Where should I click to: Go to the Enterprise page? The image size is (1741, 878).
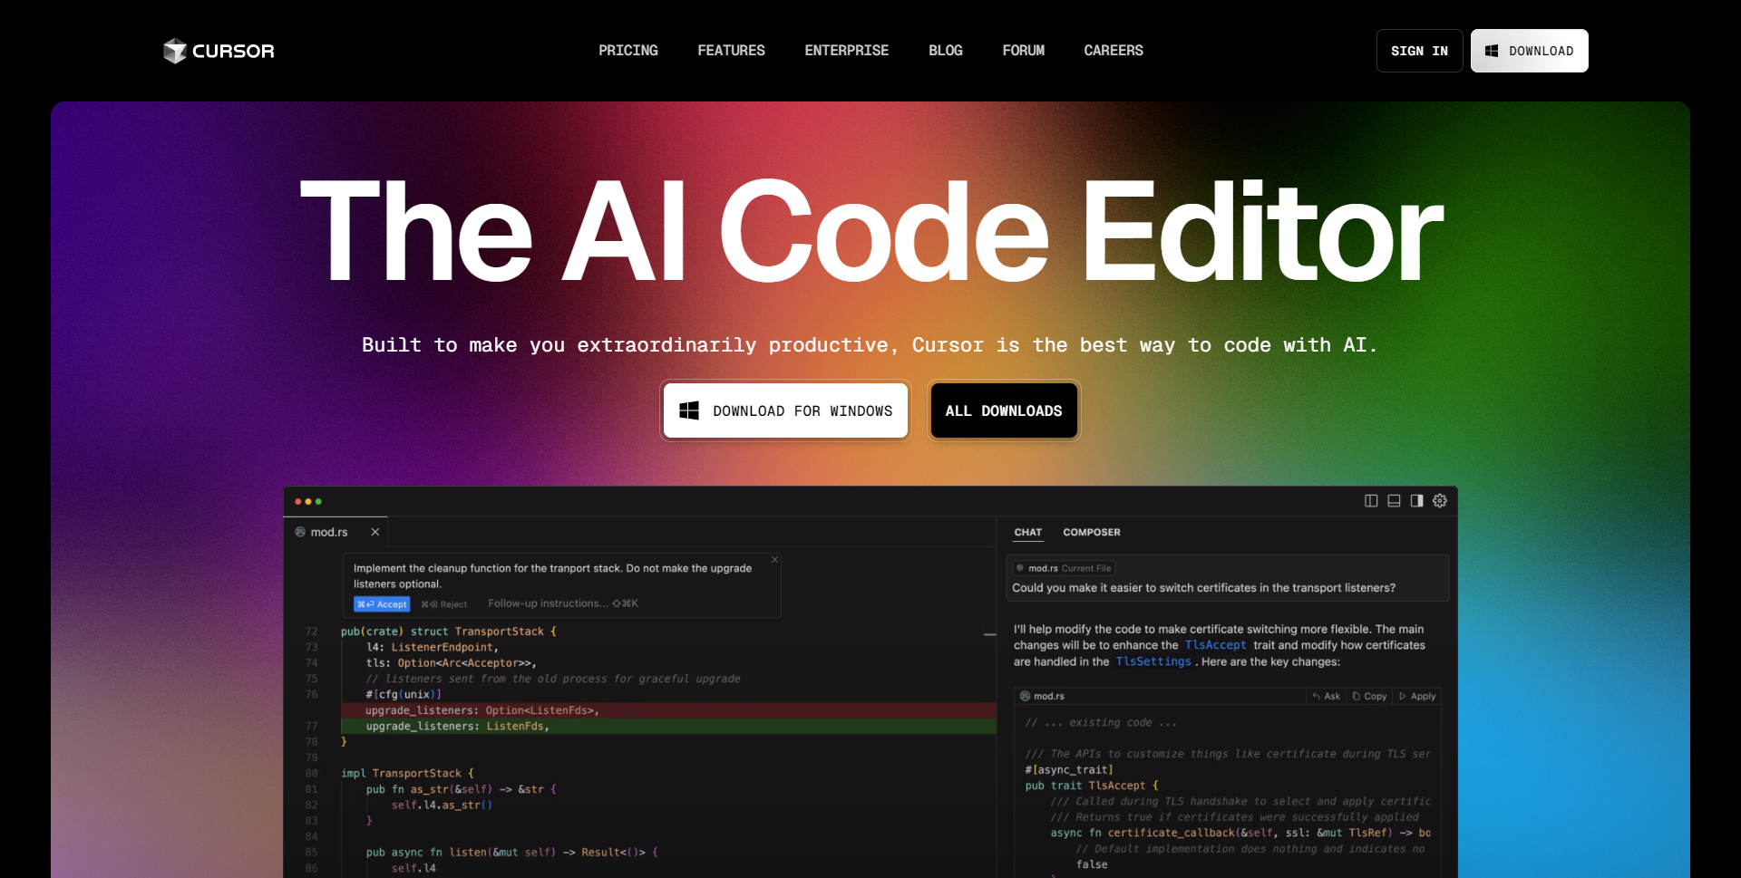847,51
